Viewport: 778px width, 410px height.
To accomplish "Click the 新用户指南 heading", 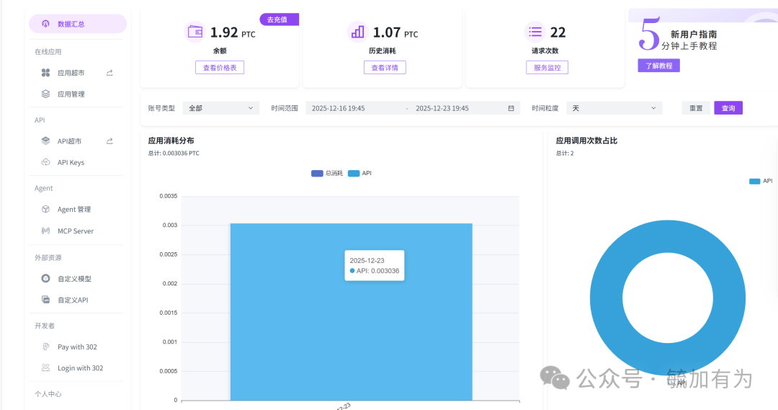I will [x=694, y=35].
